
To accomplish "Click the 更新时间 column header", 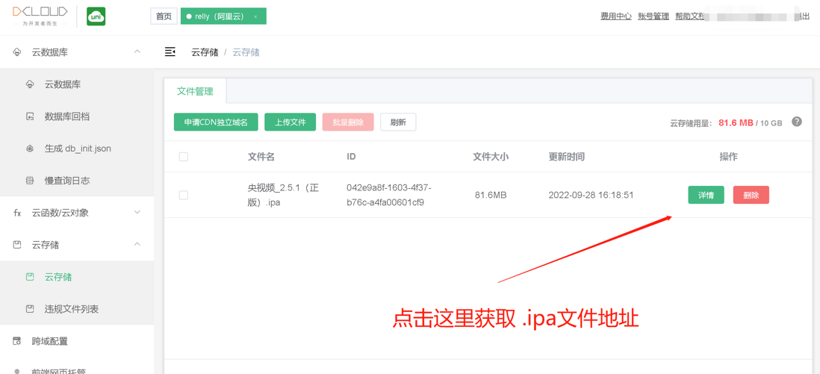I will click(566, 157).
